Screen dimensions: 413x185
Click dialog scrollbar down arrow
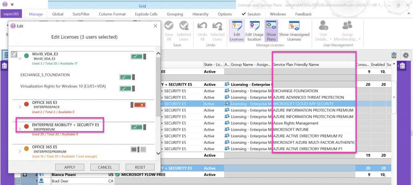click(158, 153)
